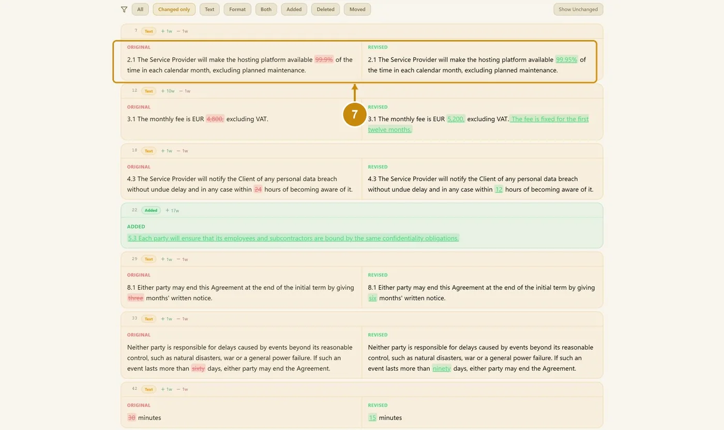Click the inserted '15' before minutes

[372, 418]
